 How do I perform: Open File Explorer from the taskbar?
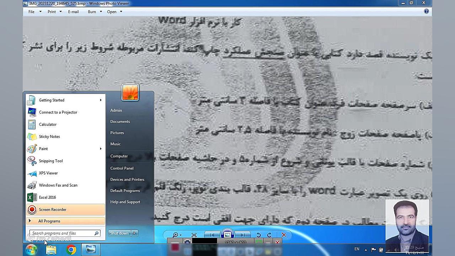[51, 250]
